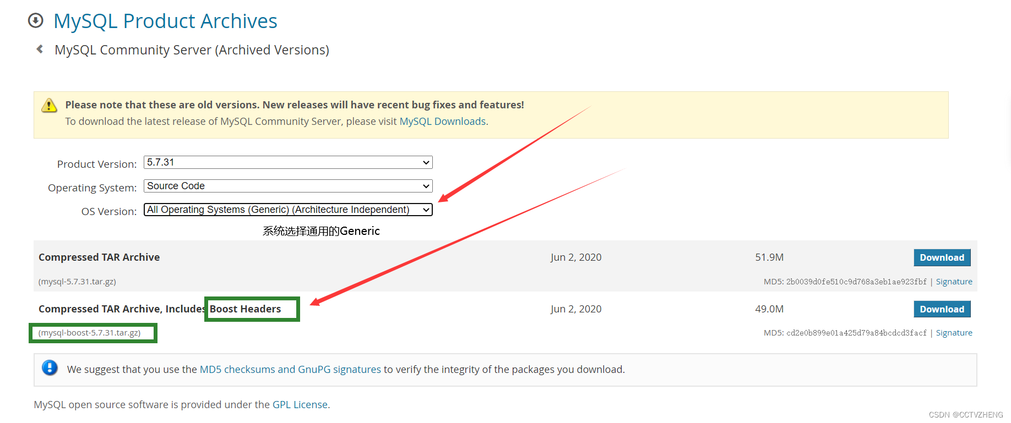The width and height of the screenshot is (1011, 423).
Task: Click the MD5 value cd2e0b899e01a425d79a84bcdcd3facf
Action: click(x=856, y=333)
